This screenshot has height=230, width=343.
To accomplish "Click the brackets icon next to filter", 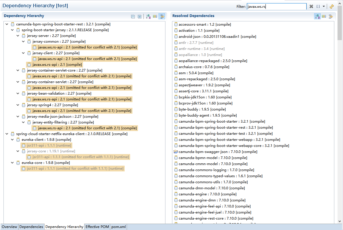I will (x=318, y=6).
